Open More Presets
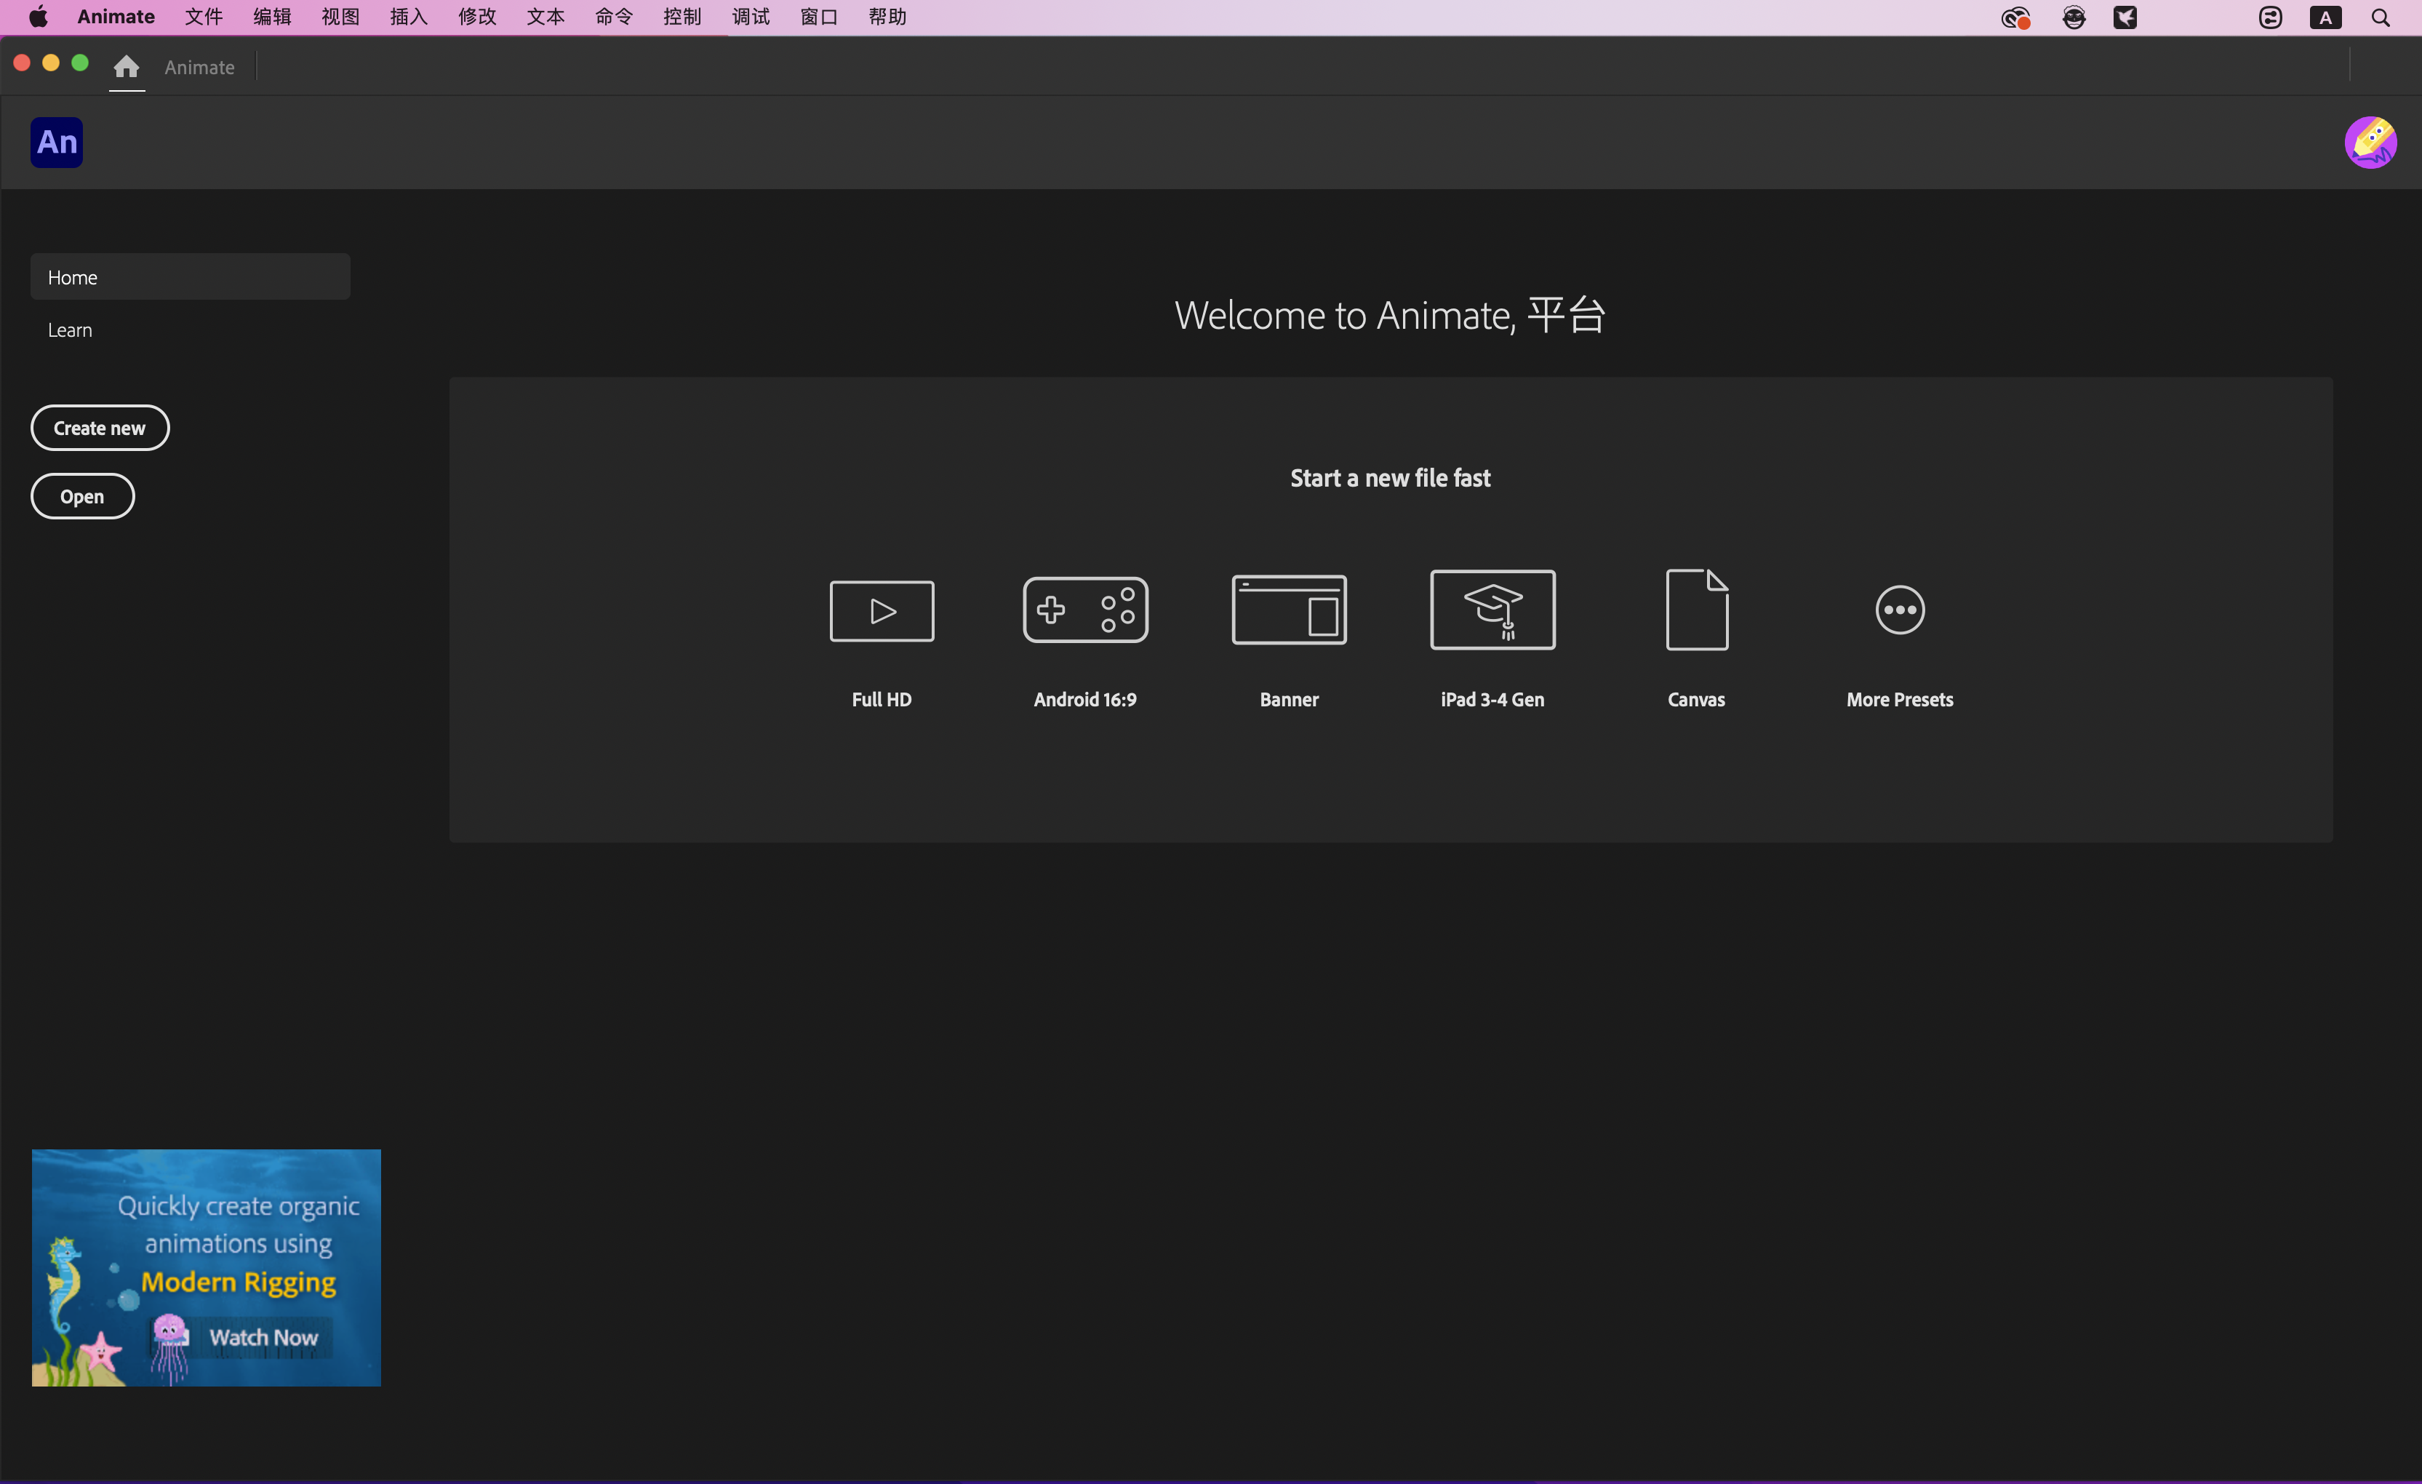 (1899, 639)
